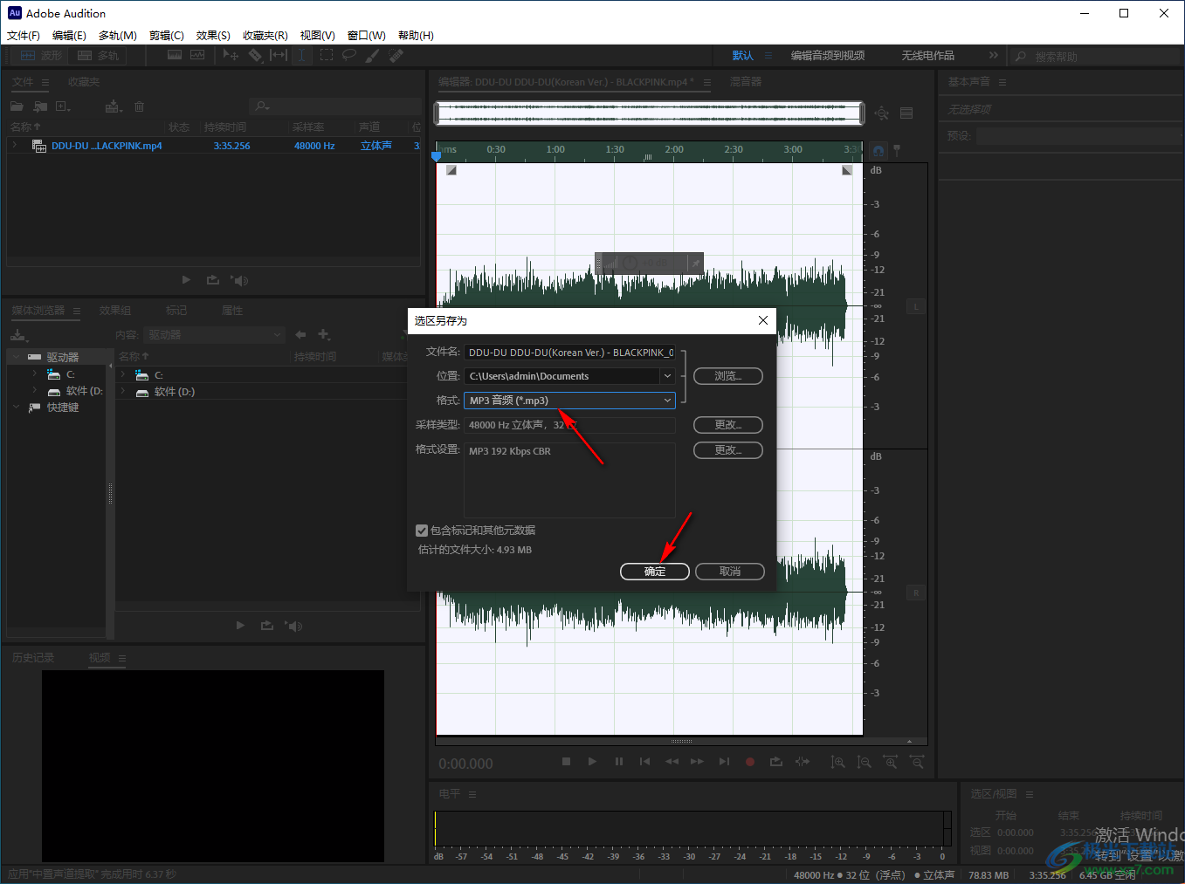Switch to the 效果组 tab
Image resolution: width=1185 pixels, height=884 pixels.
[115, 311]
